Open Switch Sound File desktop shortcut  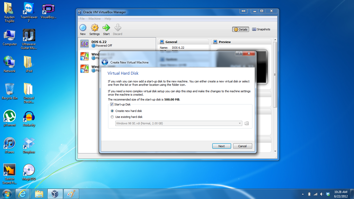[10, 174]
